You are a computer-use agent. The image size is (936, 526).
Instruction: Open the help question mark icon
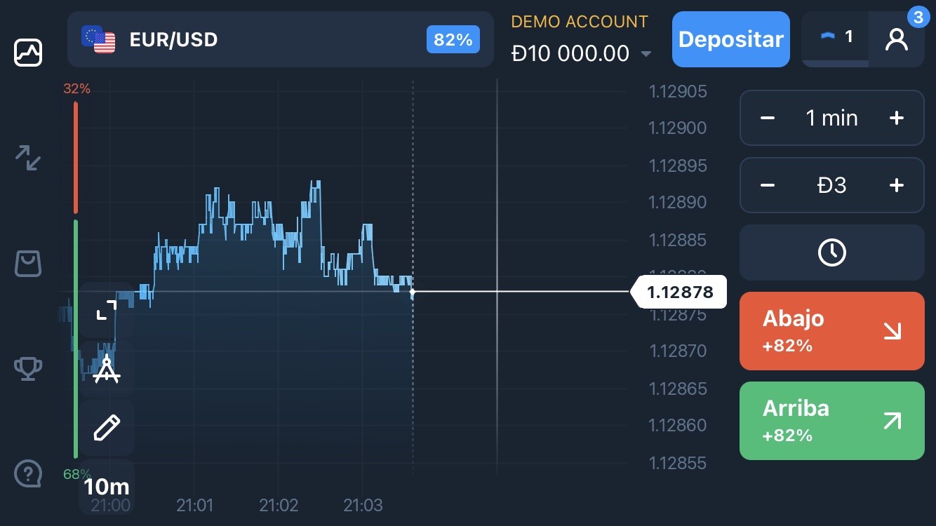tap(28, 474)
